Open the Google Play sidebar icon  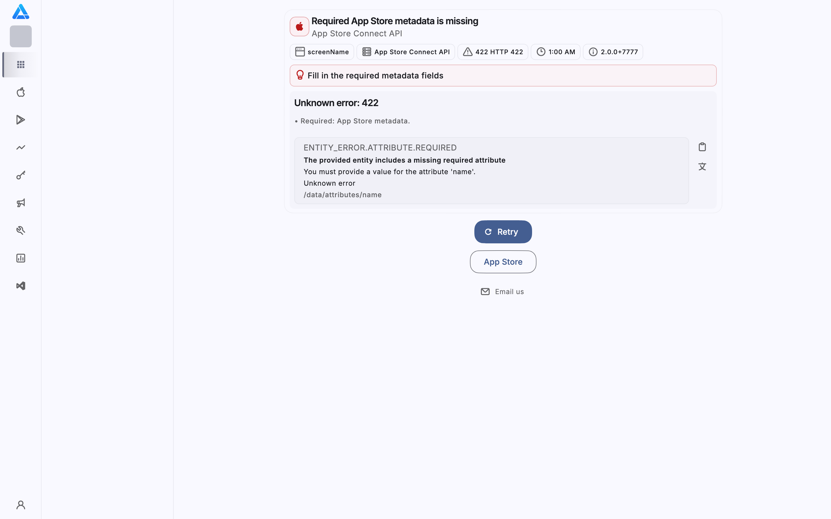pos(20,120)
